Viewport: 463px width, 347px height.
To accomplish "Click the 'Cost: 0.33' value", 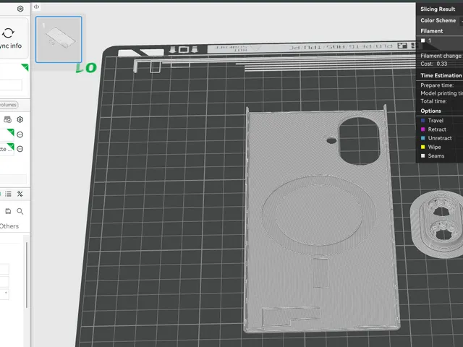I will (x=434, y=64).
